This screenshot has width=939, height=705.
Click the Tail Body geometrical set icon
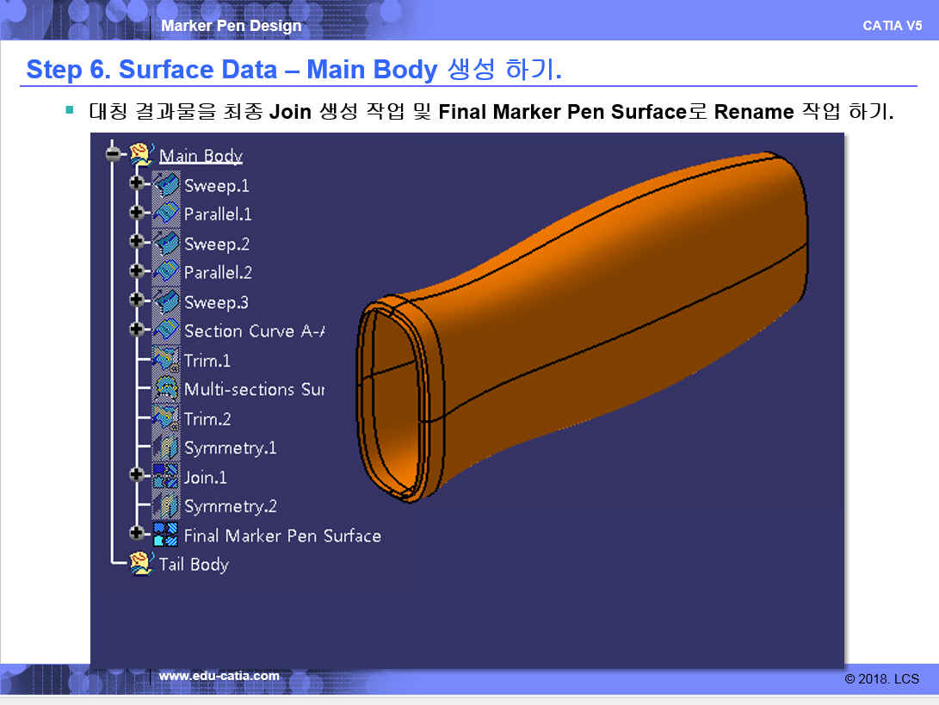click(141, 564)
